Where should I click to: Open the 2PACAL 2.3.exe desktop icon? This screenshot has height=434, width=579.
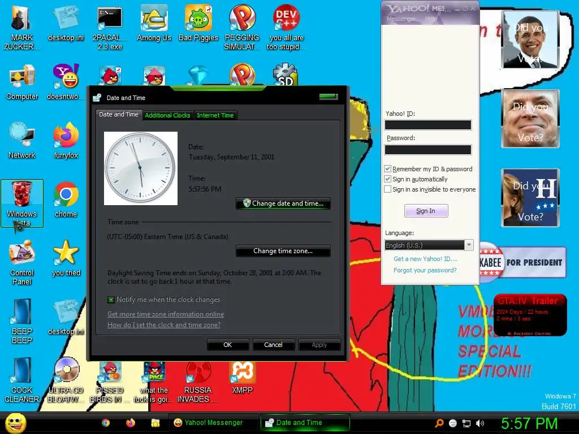click(x=110, y=27)
